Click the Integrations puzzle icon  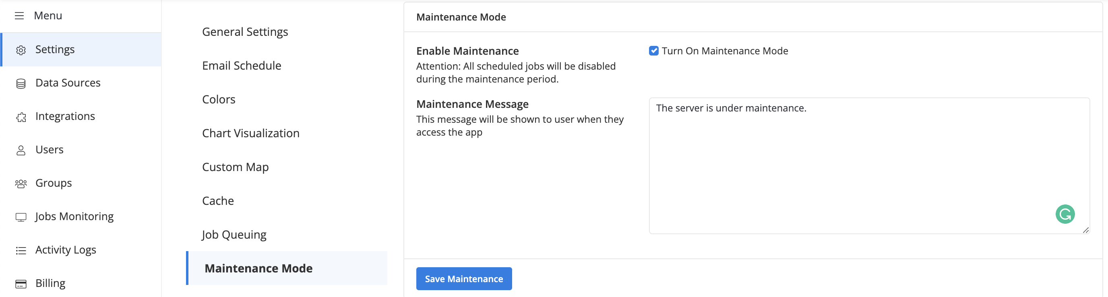point(21,117)
